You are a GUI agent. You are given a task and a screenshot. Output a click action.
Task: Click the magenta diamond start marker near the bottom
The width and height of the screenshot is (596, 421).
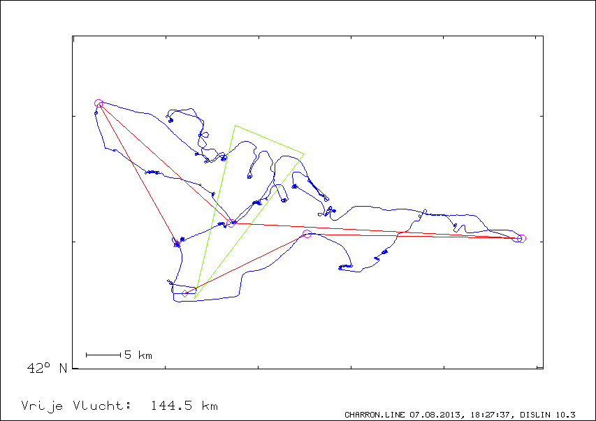184,293
